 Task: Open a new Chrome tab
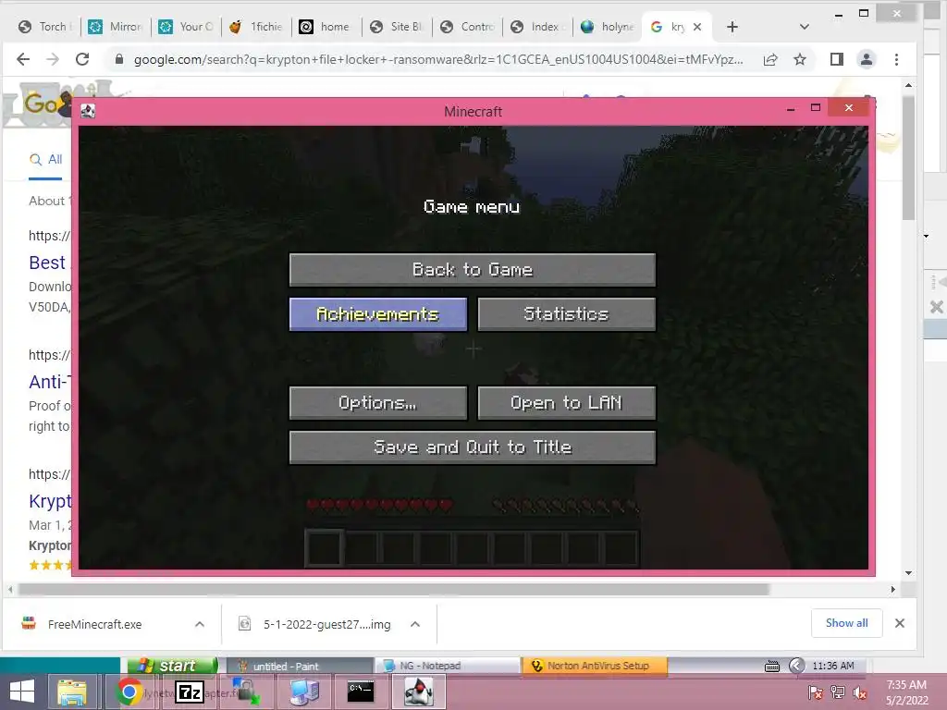pyautogui.click(x=732, y=27)
